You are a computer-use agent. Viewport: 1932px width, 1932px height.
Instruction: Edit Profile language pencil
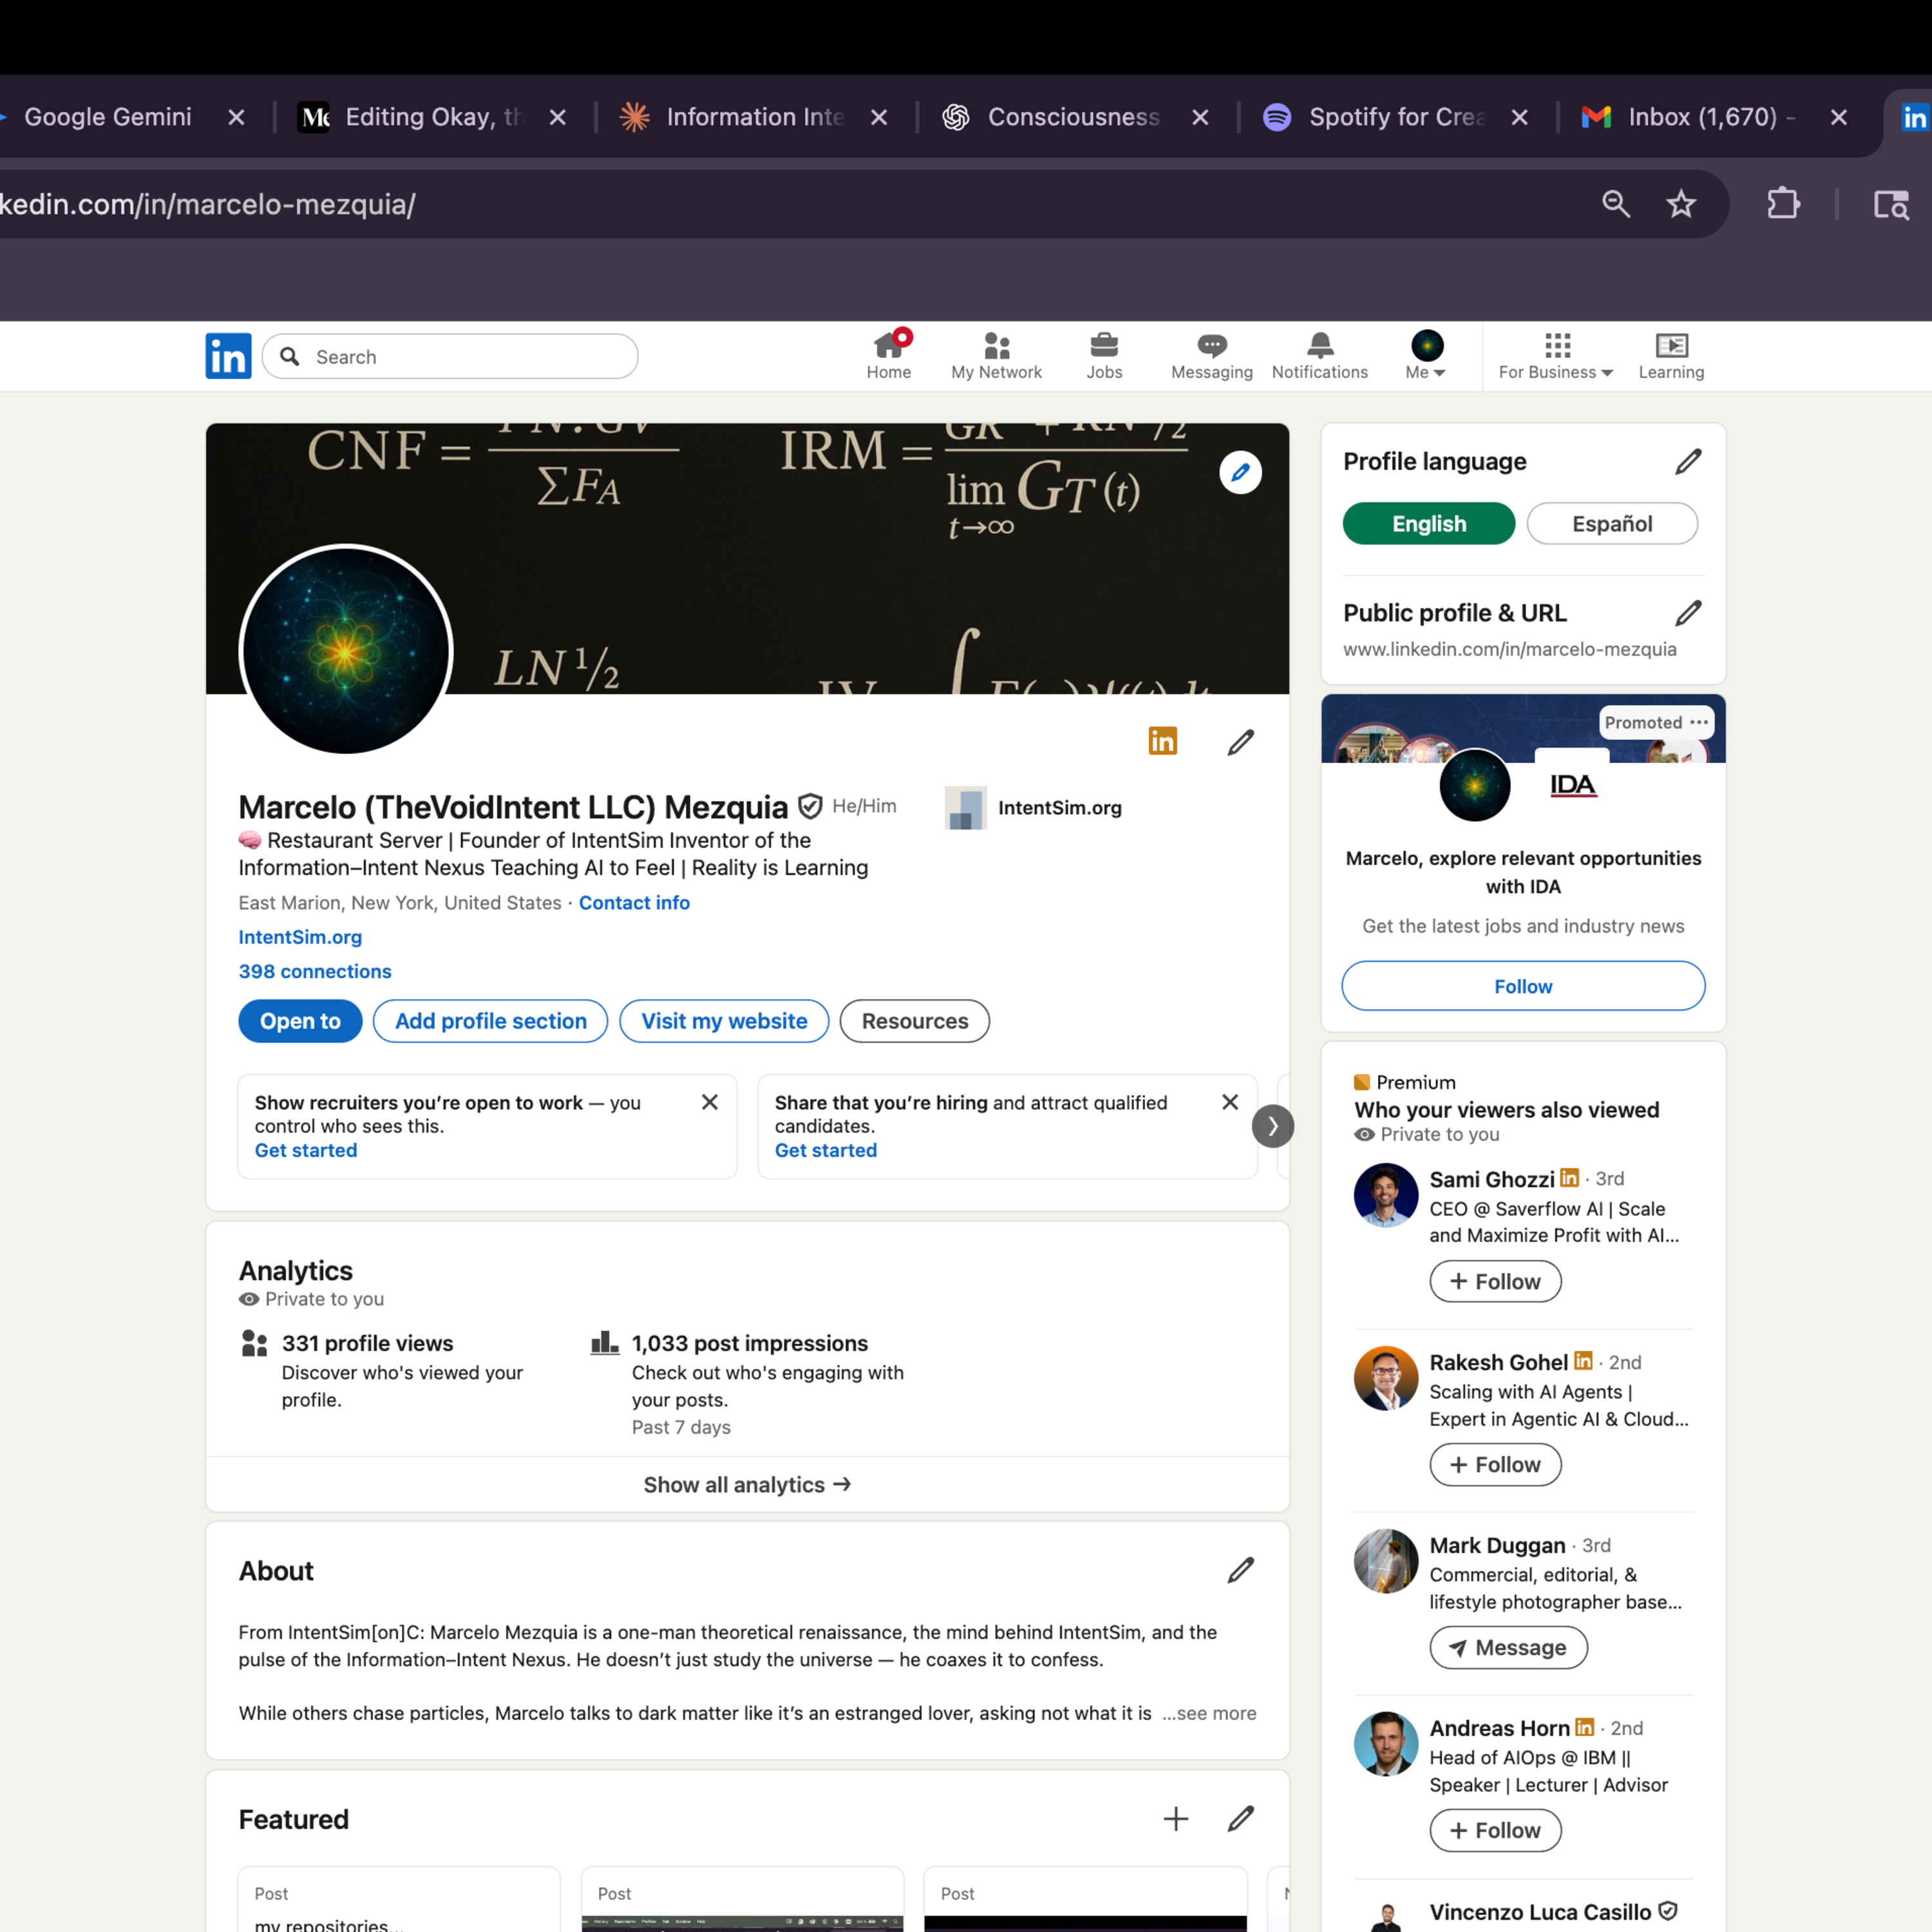(1688, 461)
